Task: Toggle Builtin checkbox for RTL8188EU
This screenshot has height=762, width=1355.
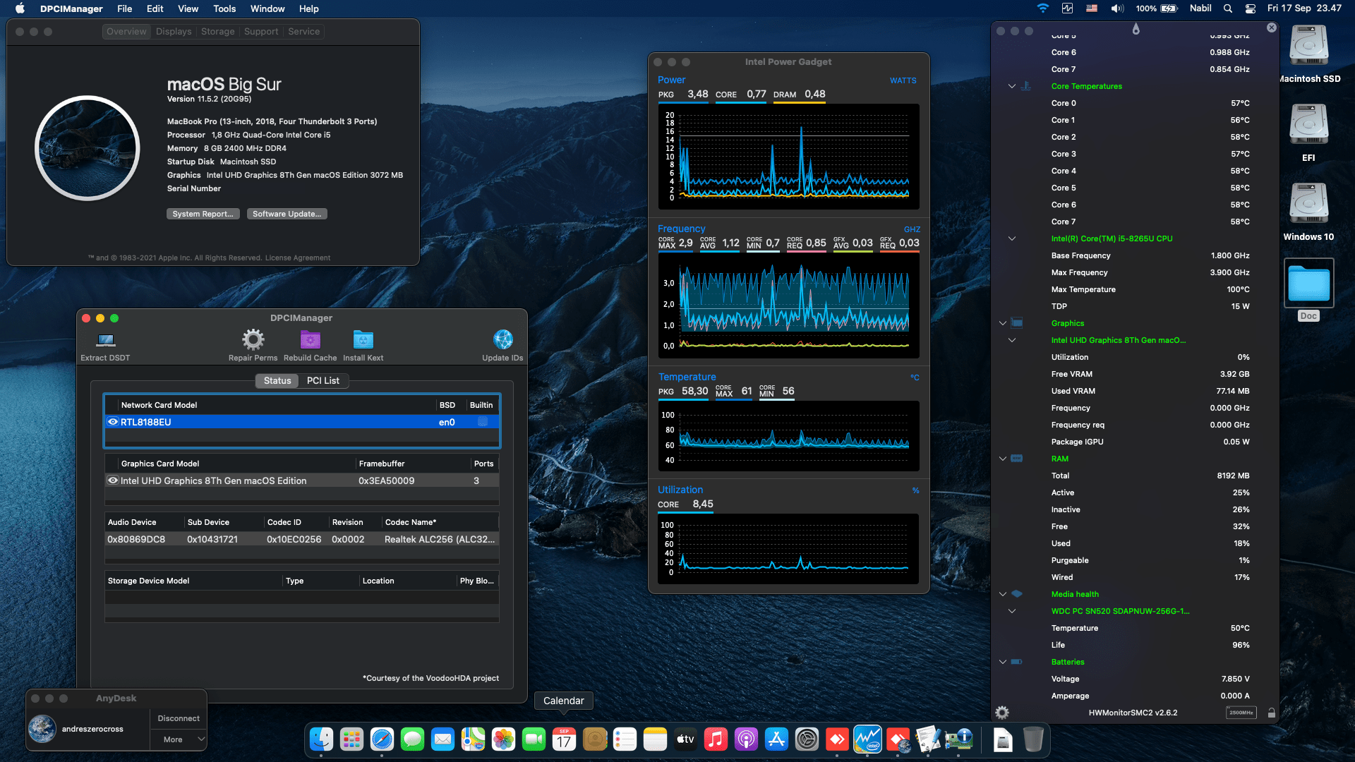Action: (x=483, y=422)
